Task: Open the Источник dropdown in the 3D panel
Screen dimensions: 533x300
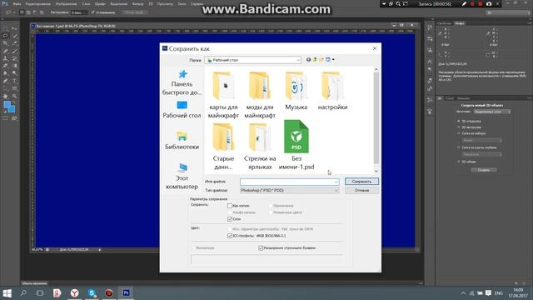Action: 492,112
